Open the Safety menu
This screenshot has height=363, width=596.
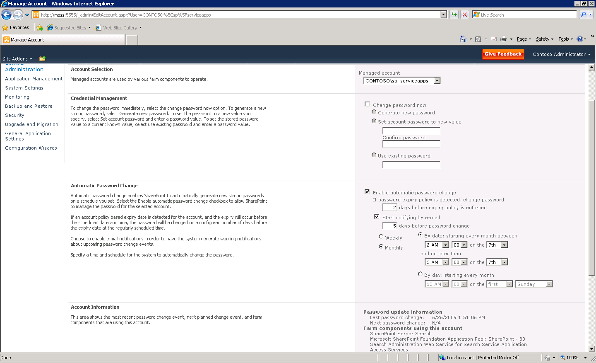coord(544,39)
